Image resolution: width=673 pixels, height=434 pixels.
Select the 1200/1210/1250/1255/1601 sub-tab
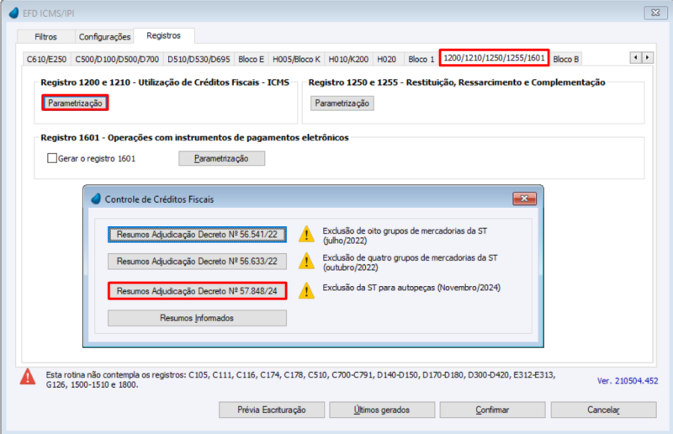pos(494,58)
